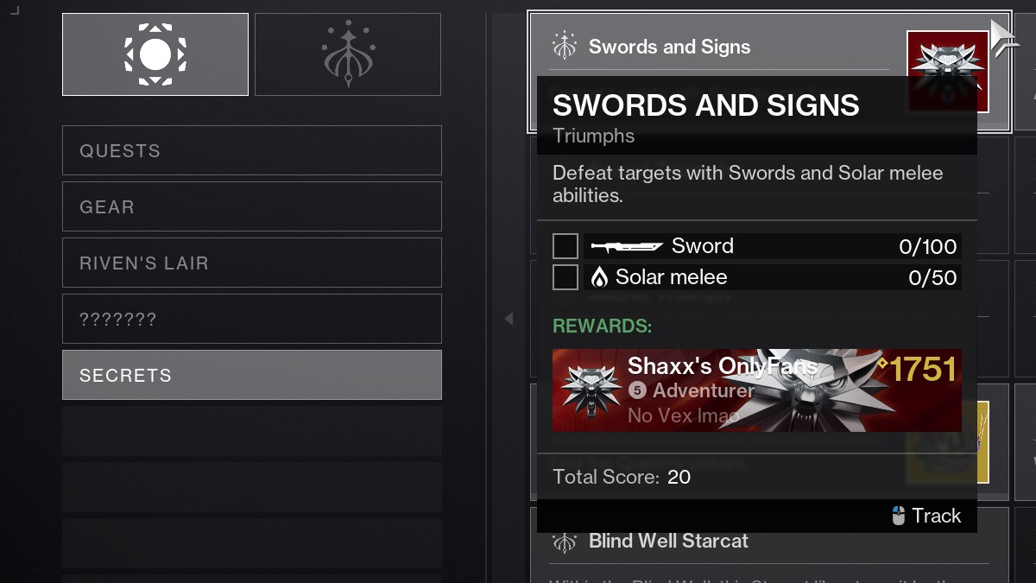Image resolution: width=1036 pixels, height=583 pixels.
Task: Select the Secrets category
Action: pyautogui.click(x=251, y=375)
